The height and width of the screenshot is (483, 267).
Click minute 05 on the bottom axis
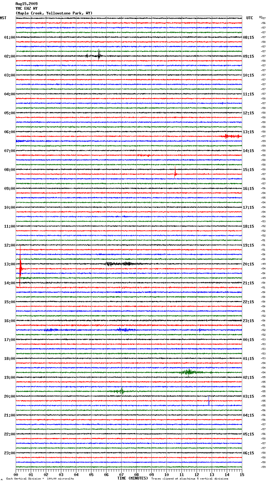[91, 474]
